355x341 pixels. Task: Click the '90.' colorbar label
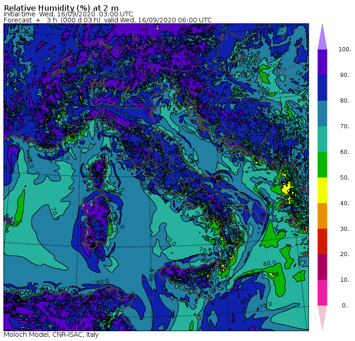click(x=345, y=75)
